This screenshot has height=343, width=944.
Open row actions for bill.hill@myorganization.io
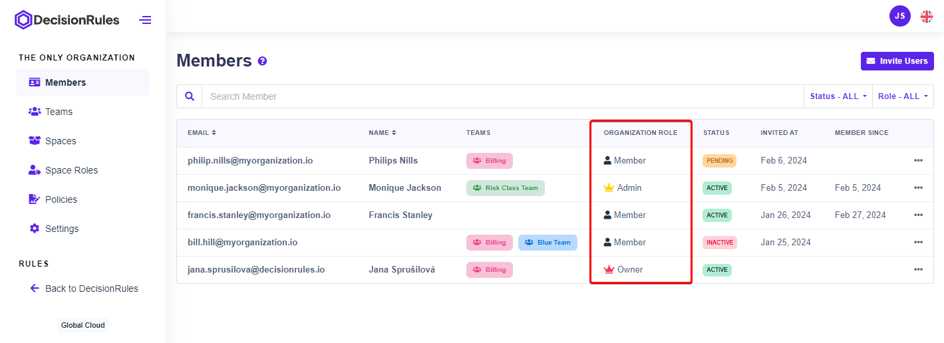[918, 243]
